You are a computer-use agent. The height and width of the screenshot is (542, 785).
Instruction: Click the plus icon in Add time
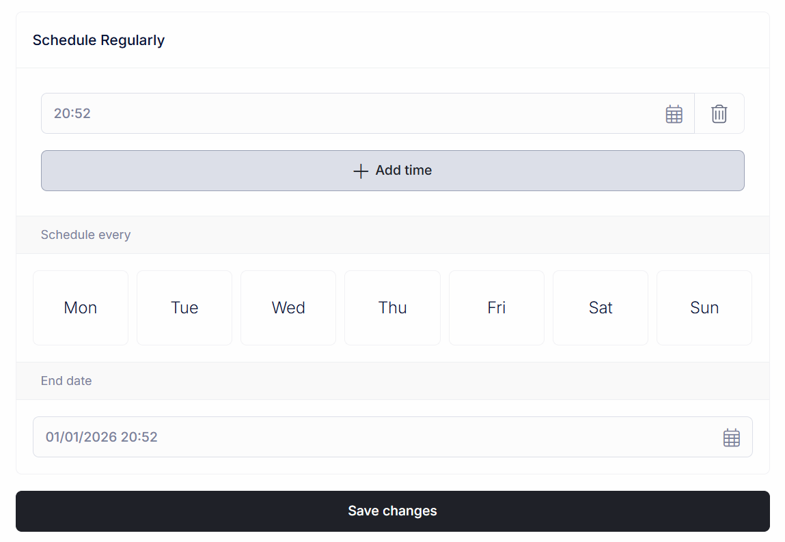coord(361,171)
